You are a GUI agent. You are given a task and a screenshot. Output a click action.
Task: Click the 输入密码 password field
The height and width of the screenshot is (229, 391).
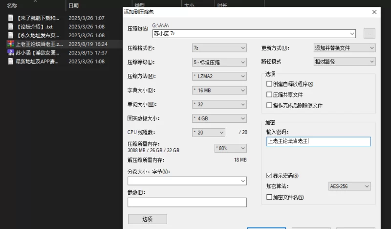coord(319,141)
